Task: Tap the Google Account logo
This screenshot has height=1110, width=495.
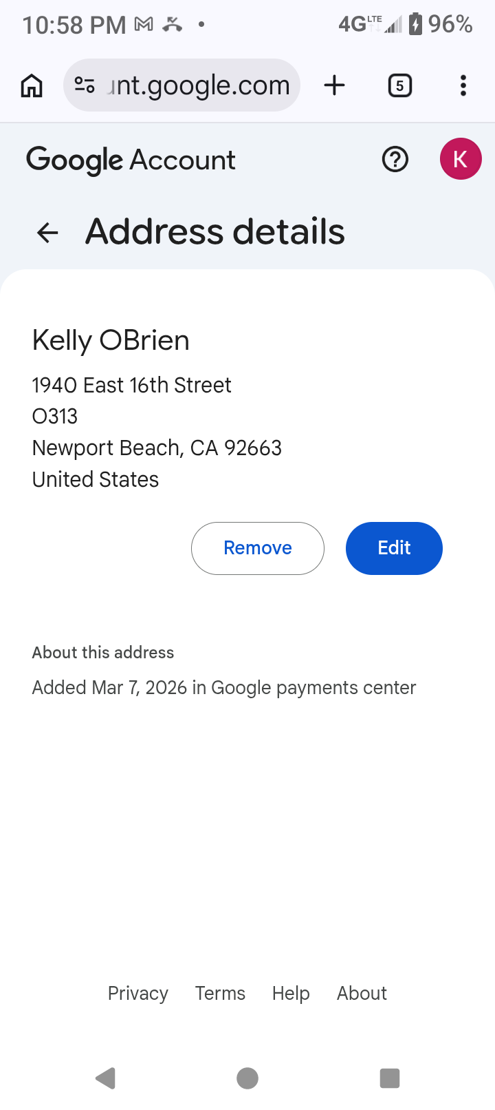Action: coord(131,160)
